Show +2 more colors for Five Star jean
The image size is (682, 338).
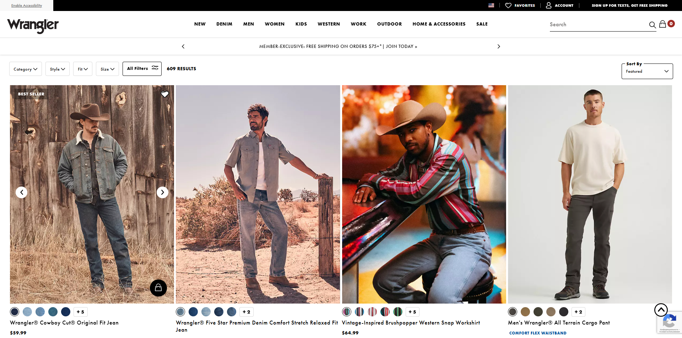[247, 312]
